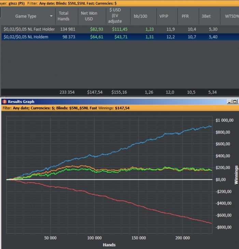
Task: Click the $147,54 total net won summary
Action: pyautogui.click(x=95, y=92)
